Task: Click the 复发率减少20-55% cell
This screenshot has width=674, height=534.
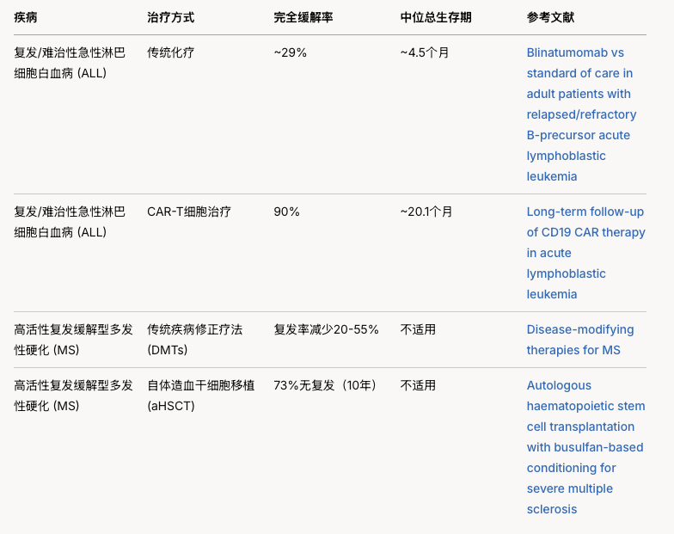Action: pos(326,329)
